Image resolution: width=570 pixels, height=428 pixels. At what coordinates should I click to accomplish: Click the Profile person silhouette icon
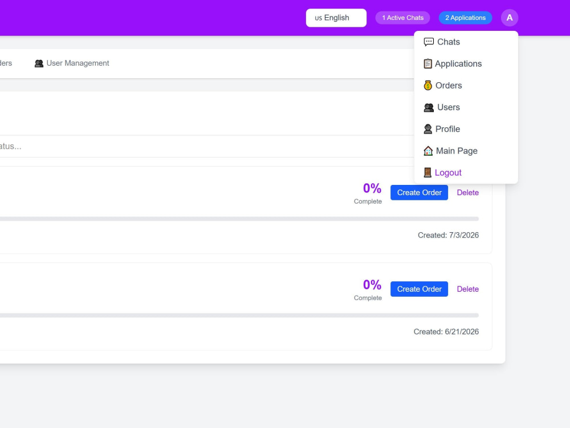(x=428, y=129)
